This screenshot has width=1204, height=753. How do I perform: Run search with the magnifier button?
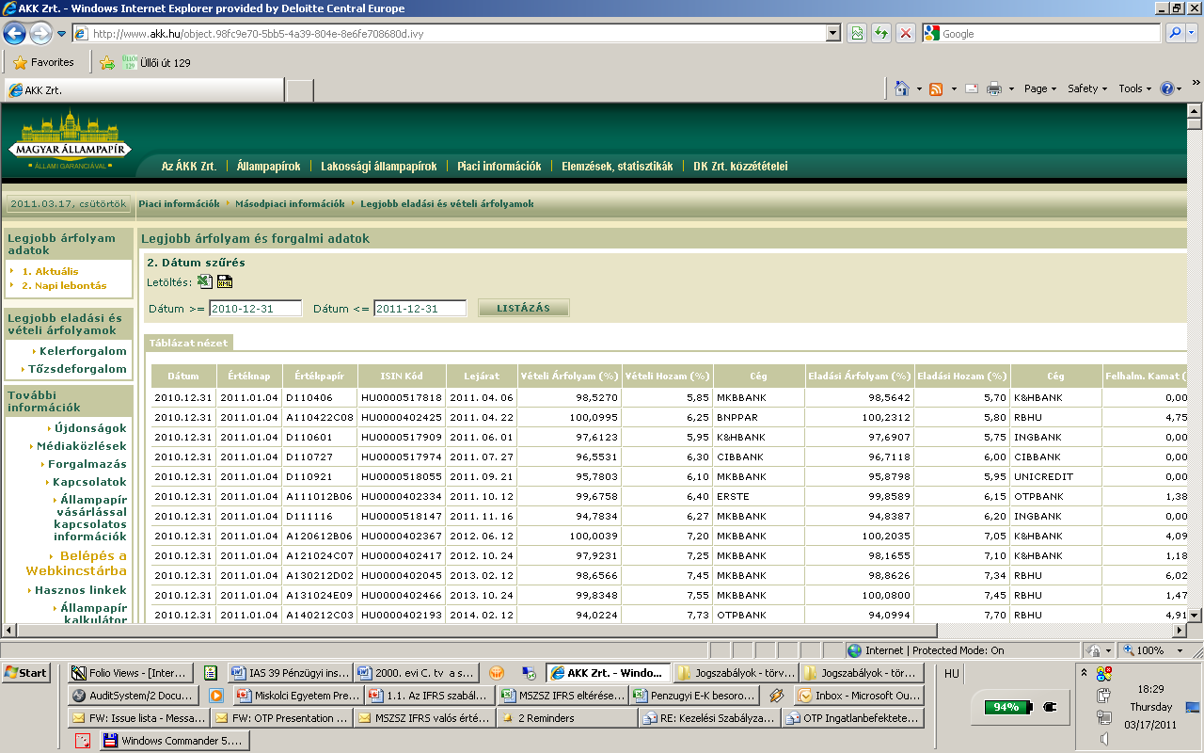coord(1176,33)
